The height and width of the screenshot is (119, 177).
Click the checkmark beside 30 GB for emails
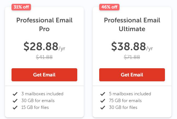pos(15,101)
